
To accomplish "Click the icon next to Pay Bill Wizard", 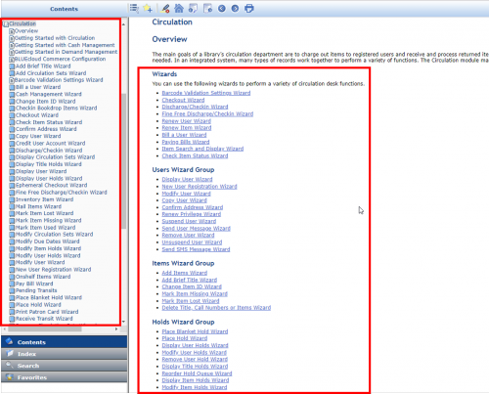I will [x=12, y=284].
